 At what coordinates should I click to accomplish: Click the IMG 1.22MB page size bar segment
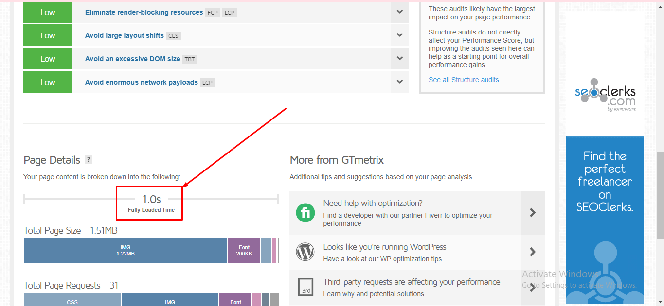tap(126, 251)
